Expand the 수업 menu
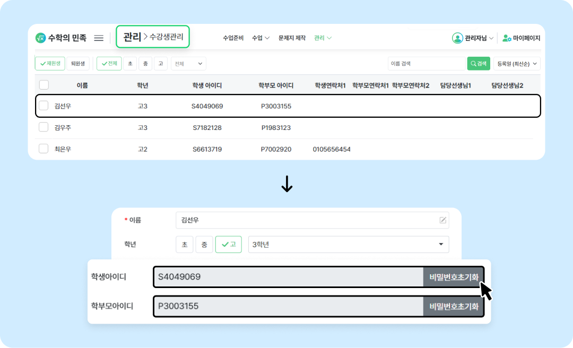The height and width of the screenshot is (348, 573). (261, 38)
